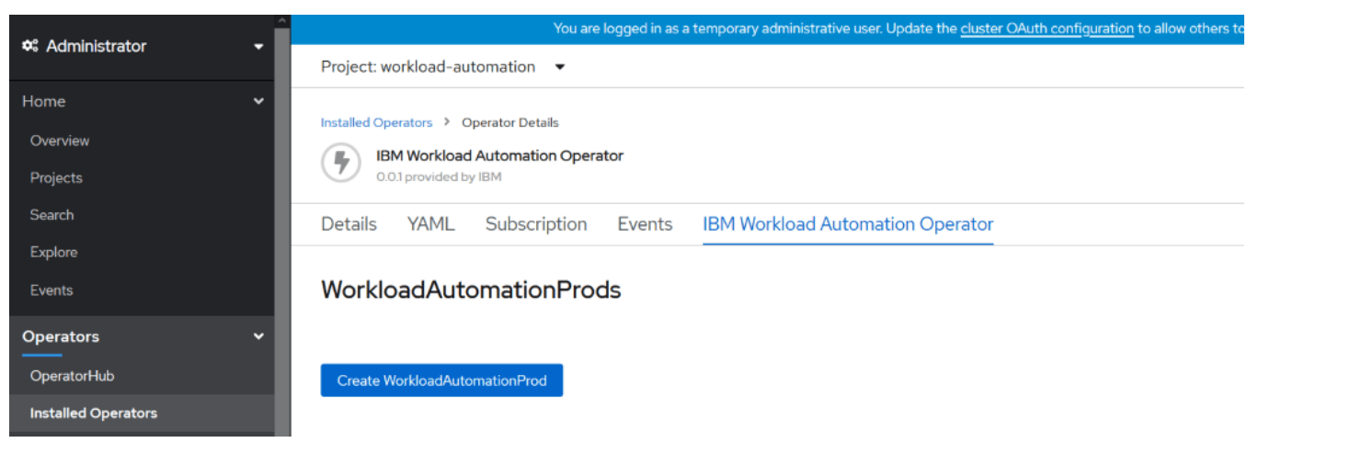1350x454 pixels.
Task: Open the Administrator perspective dropdown arrow
Action: click(x=258, y=47)
